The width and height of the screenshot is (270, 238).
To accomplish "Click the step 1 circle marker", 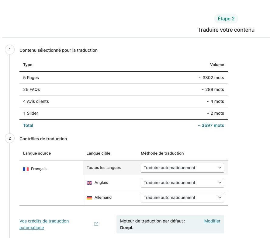I will coord(10,50).
